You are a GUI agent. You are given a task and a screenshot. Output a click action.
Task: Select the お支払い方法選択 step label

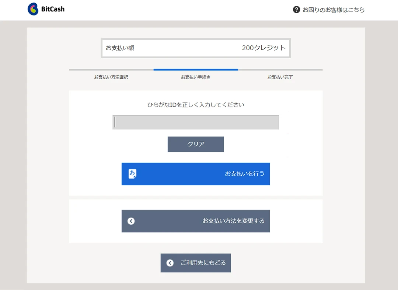tap(111, 77)
